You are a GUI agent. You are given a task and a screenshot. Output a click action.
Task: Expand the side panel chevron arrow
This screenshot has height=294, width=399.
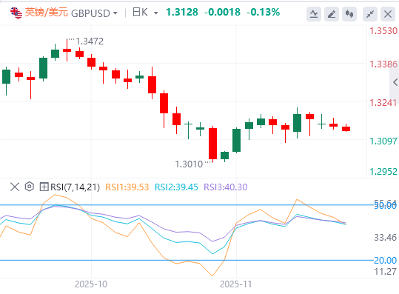coord(395,82)
